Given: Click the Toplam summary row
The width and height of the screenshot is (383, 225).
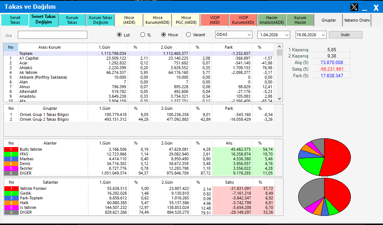Looking at the screenshot, I should pyautogui.click(x=139, y=53).
